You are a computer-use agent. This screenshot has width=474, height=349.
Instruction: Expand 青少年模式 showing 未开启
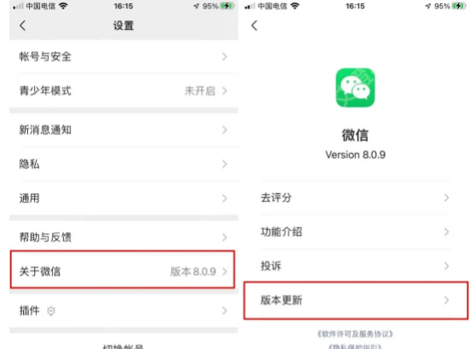point(124,90)
